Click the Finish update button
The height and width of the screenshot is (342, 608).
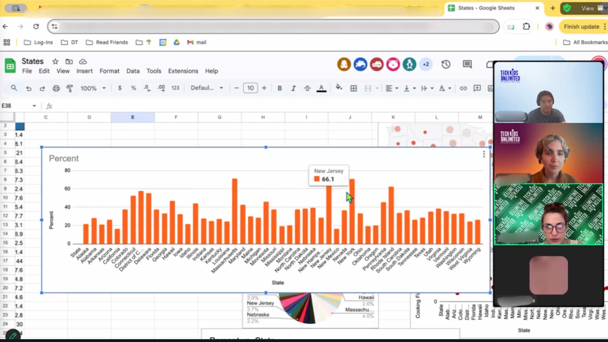[x=581, y=27]
